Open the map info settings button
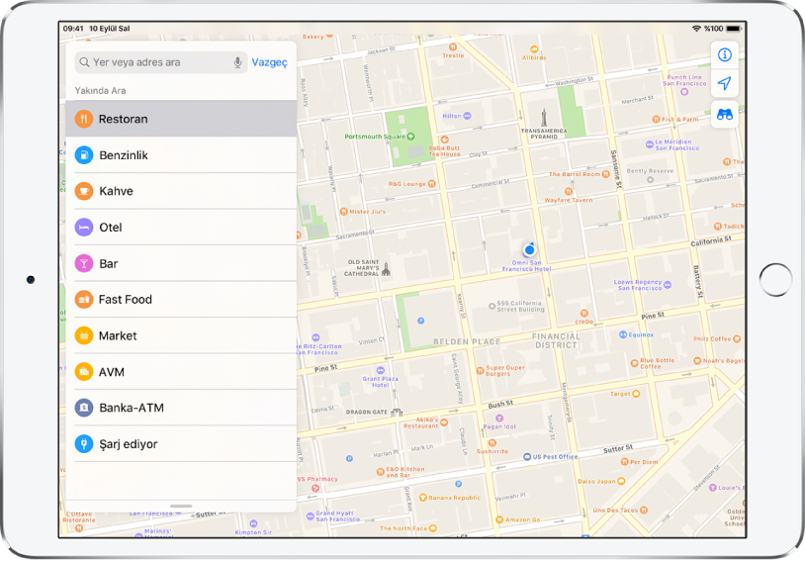 [x=724, y=55]
